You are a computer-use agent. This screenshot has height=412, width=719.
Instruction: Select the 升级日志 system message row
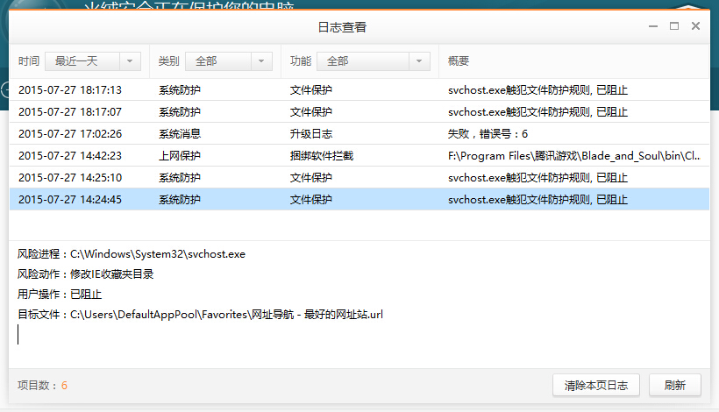pyautogui.click(x=351, y=133)
